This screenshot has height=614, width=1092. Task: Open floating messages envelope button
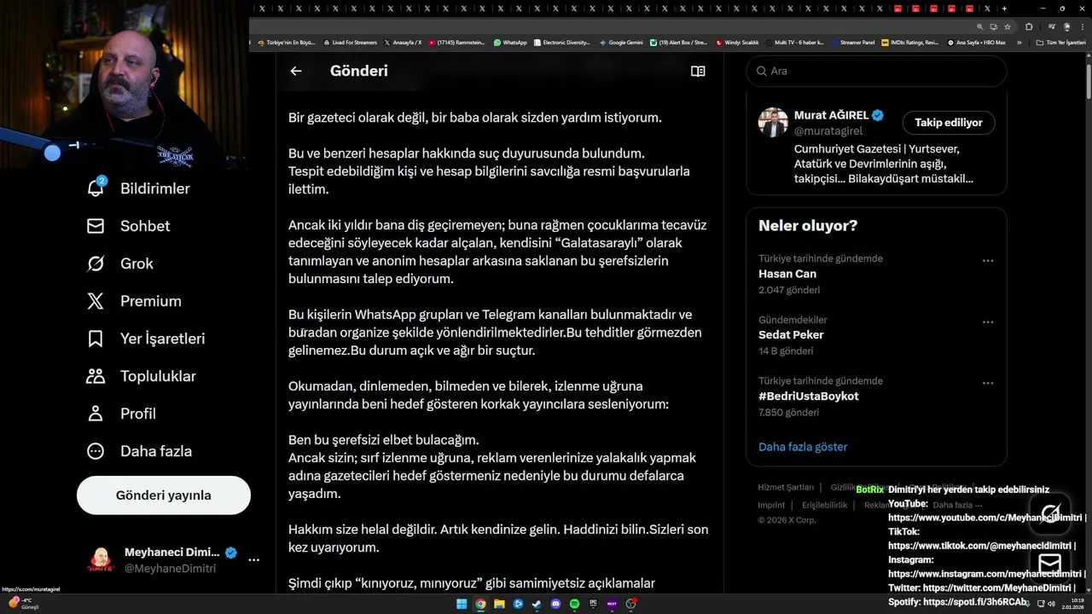click(x=1050, y=563)
